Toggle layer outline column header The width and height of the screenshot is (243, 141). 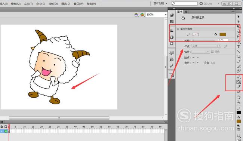pos(6,126)
